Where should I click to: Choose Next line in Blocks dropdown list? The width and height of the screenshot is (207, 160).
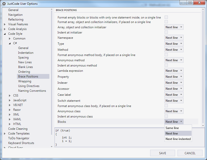[x=178, y=133]
